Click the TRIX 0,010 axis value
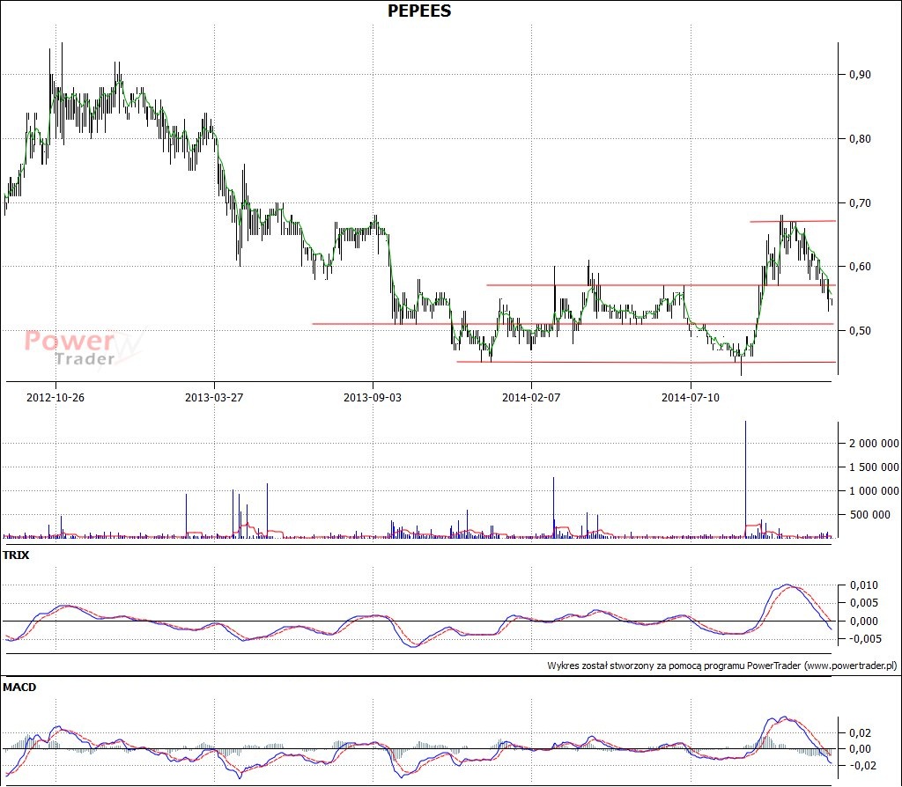 pyautogui.click(x=864, y=585)
